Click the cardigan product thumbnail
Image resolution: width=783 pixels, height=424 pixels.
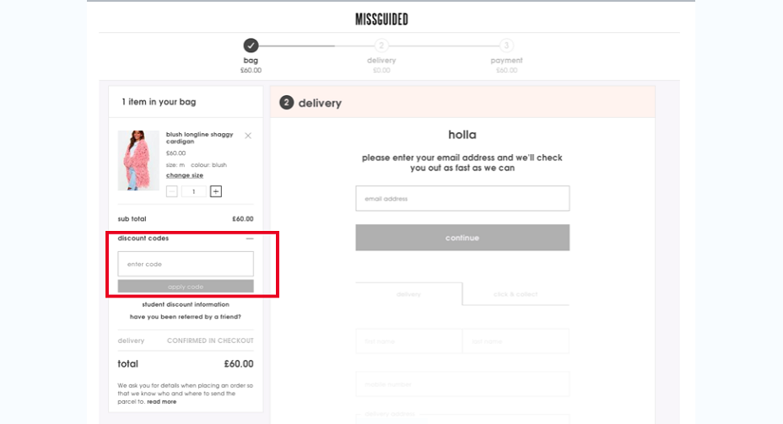(x=138, y=161)
